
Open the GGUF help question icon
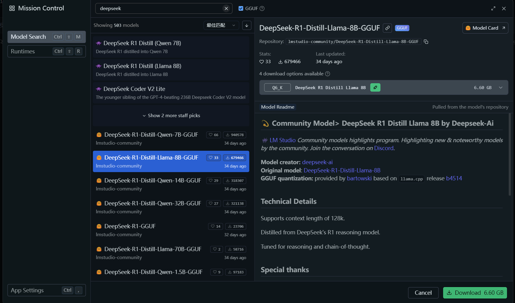click(x=262, y=9)
